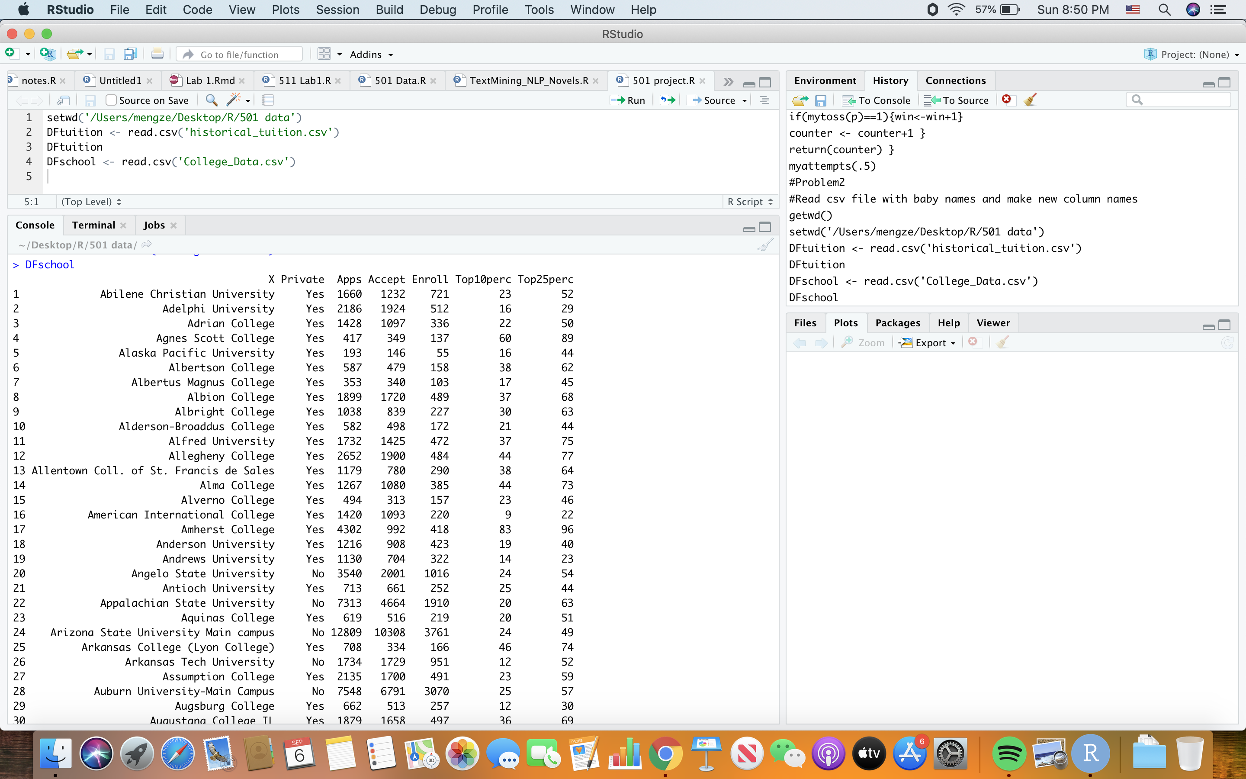Image resolution: width=1246 pixels, height=779 pixels.
Task: Open the Project (None) dropdown
Action: point(1191,54)
